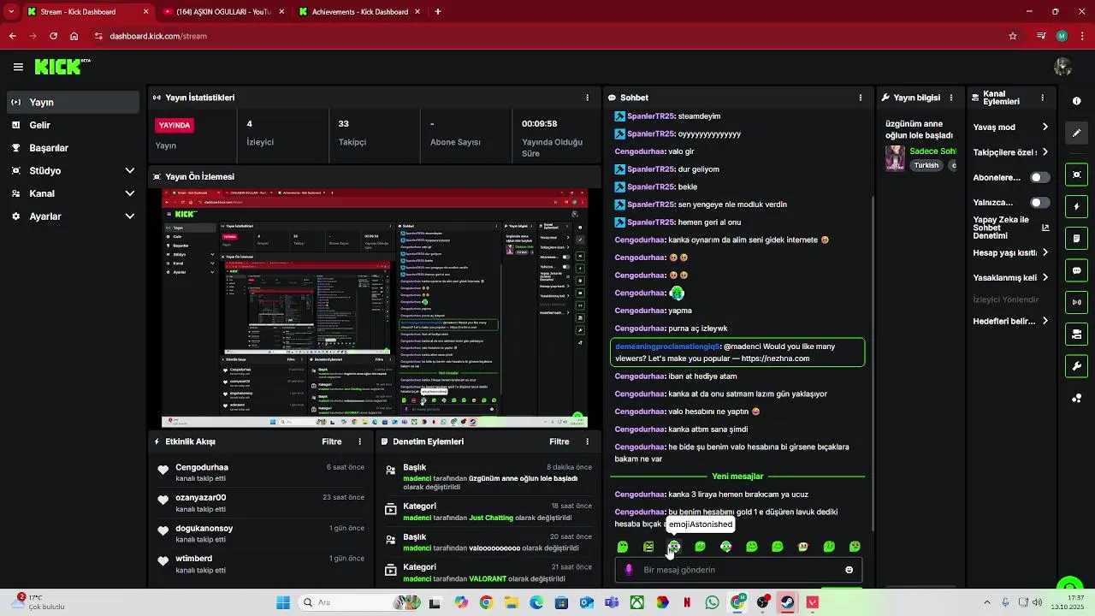Open the info icon in right toolbar
This screenshot has width=1095, height=616.
click(x=1076, y=101)
